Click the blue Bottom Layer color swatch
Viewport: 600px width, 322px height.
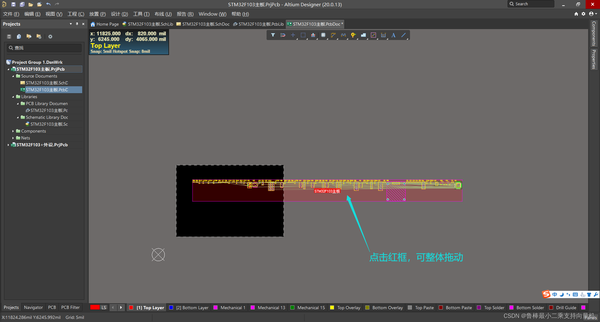tap(171, 308)
